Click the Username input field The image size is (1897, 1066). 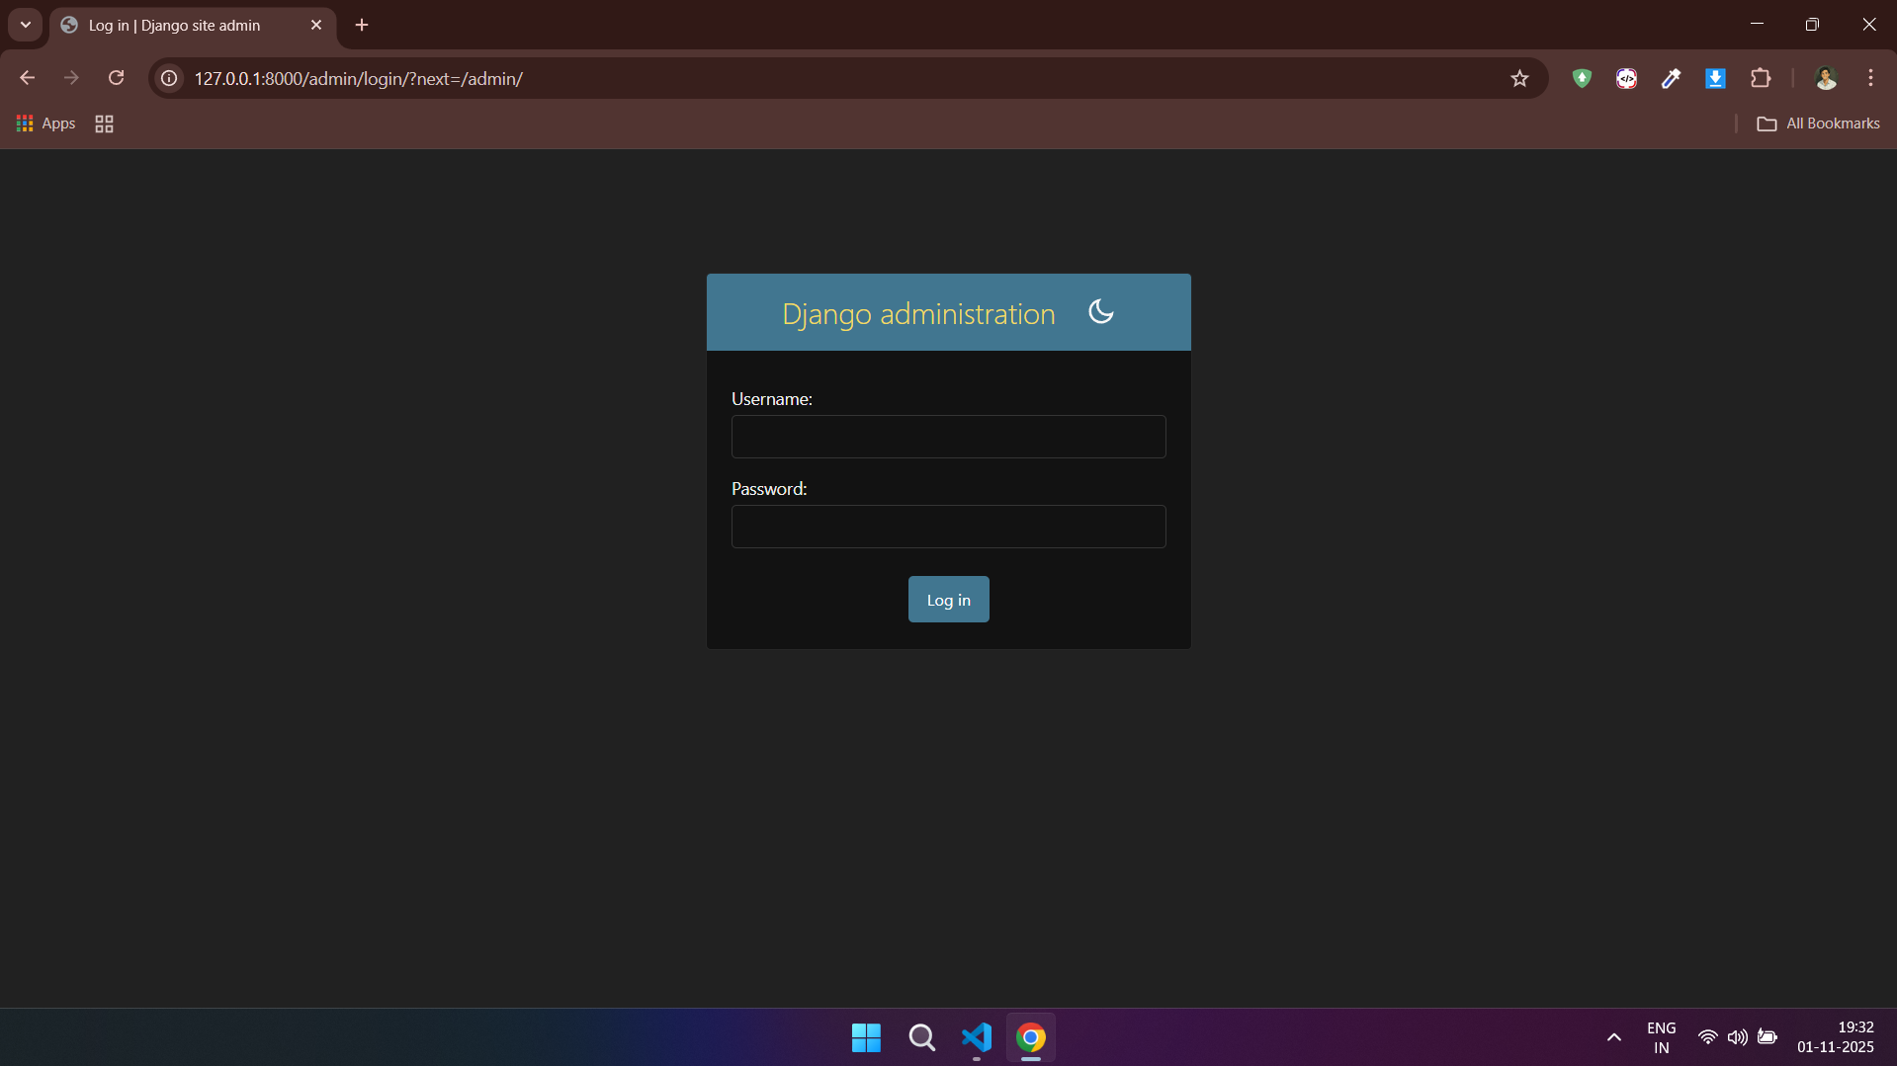point(948,437)
